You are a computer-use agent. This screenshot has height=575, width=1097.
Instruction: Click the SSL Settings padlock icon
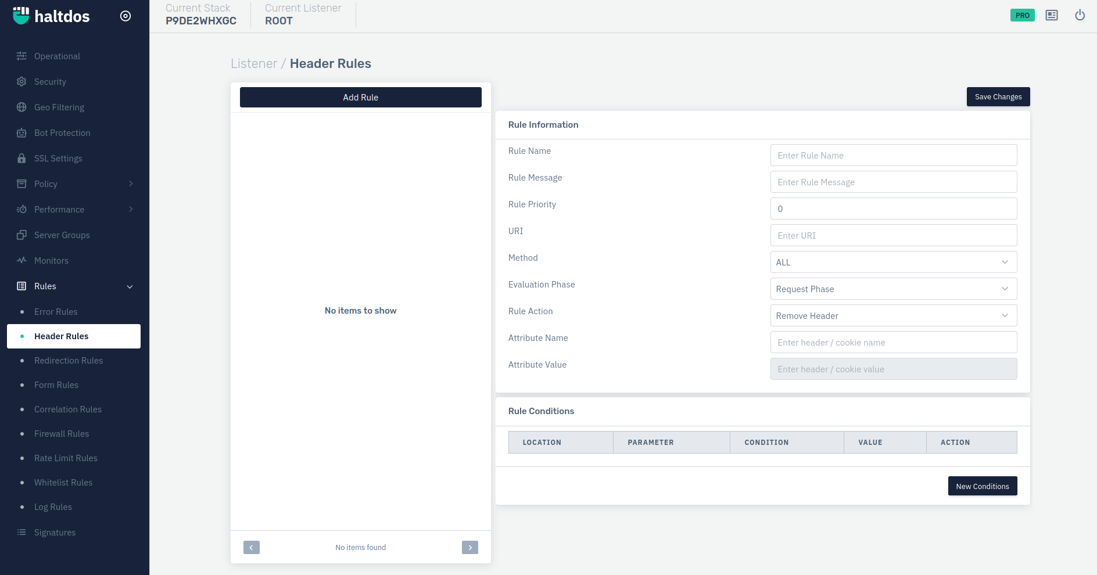coord(21,159)
